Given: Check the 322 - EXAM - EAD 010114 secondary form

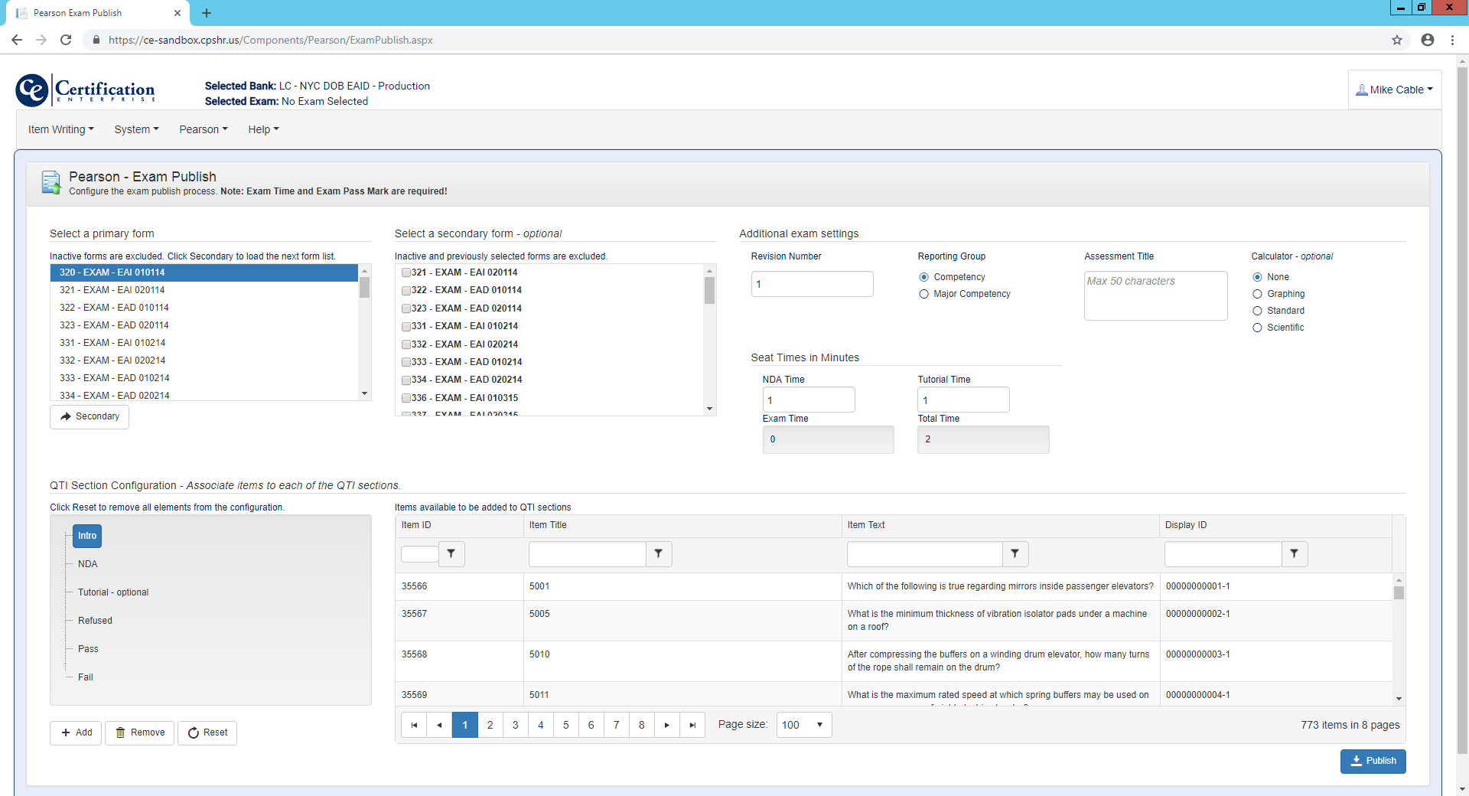Looking at the screenshot, I should tap(406, 291).
